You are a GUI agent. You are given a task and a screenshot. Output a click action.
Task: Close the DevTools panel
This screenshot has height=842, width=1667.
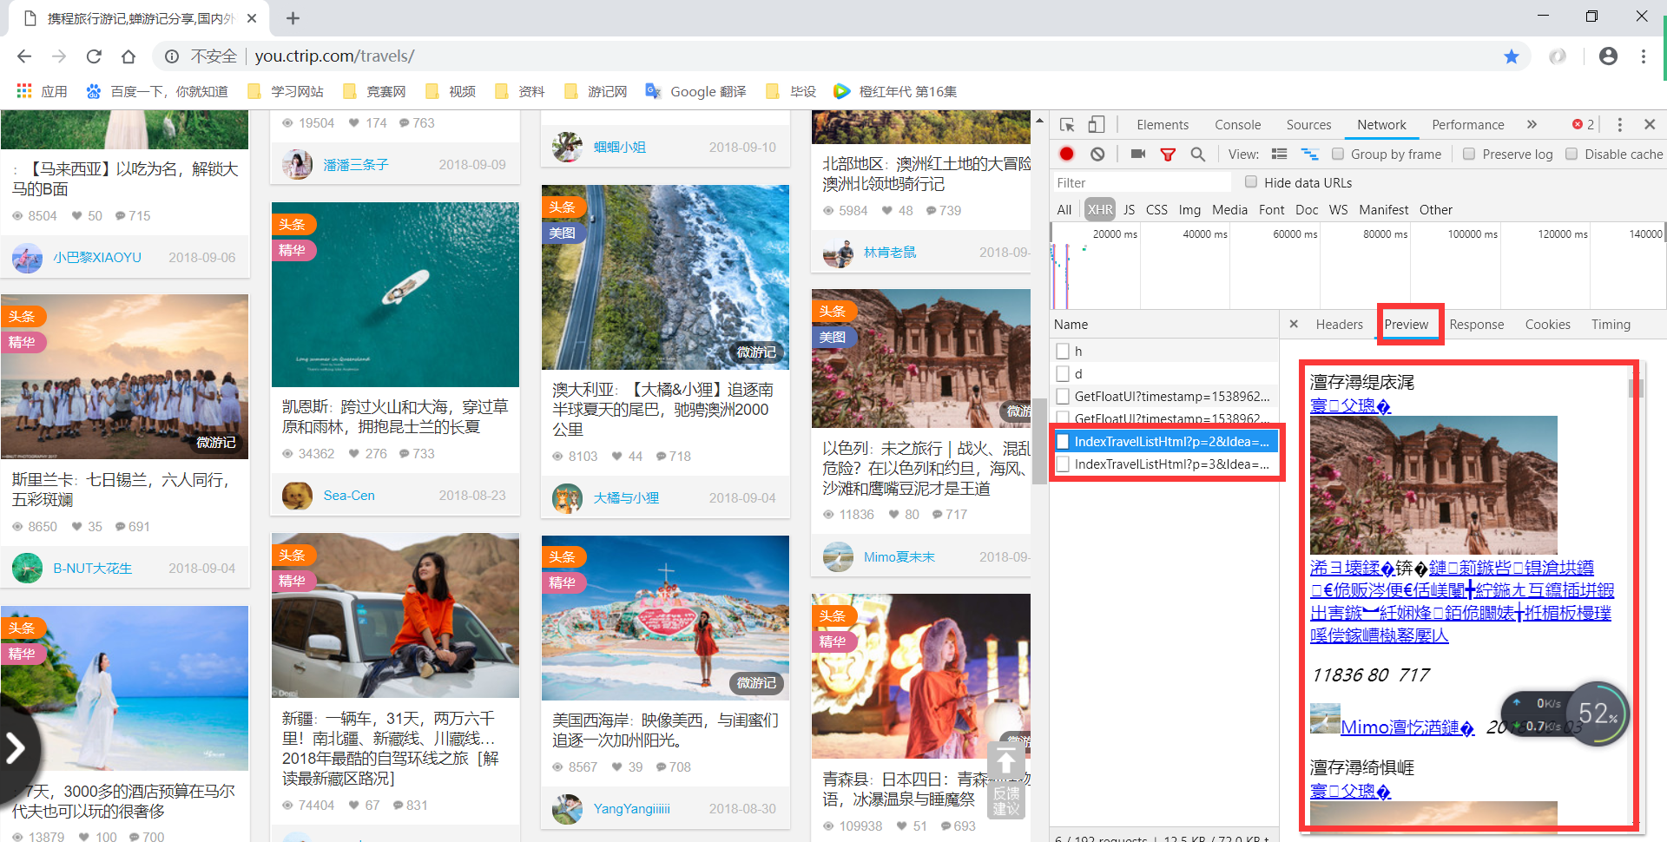[x=1650, y=124]
